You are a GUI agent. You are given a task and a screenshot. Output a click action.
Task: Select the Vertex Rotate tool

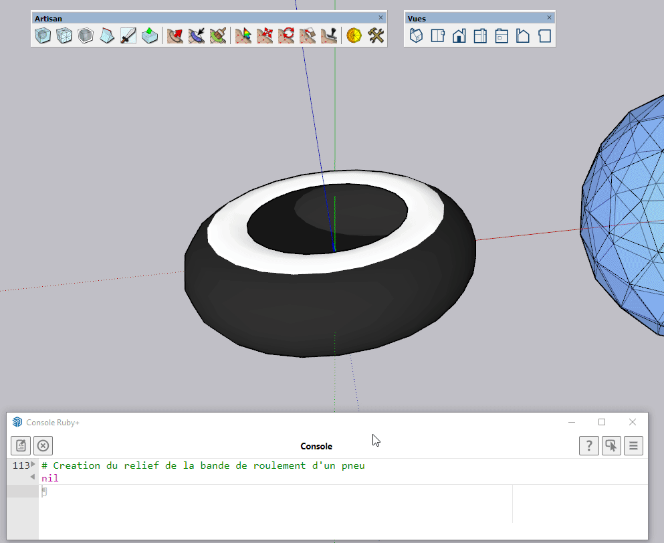click(x=286, y=35)
